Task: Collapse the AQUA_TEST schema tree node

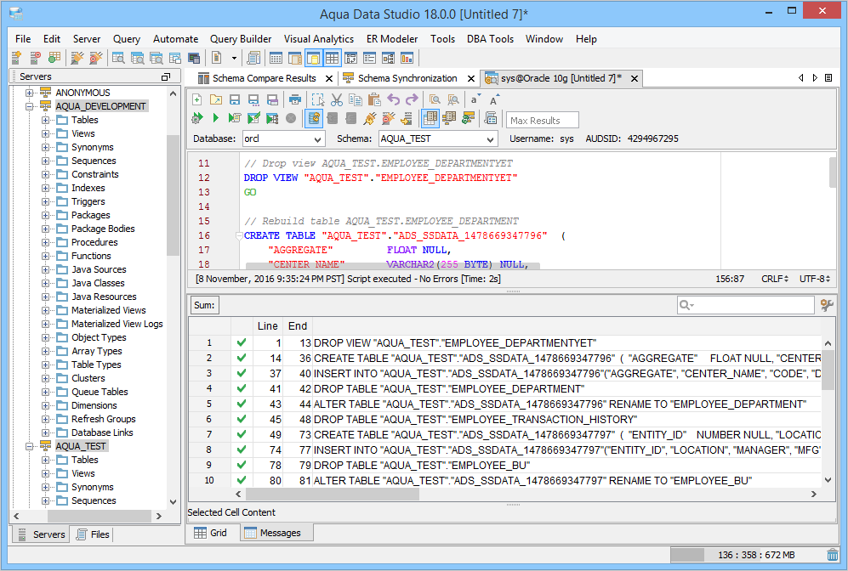Action: [30, 446]
